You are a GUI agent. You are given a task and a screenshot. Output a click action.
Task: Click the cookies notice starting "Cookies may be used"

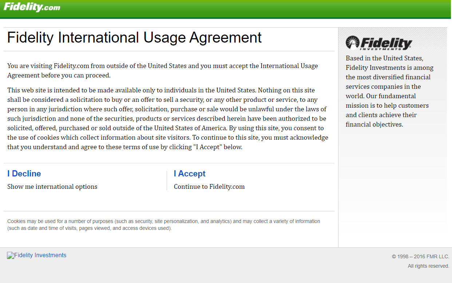coord(164,225)
